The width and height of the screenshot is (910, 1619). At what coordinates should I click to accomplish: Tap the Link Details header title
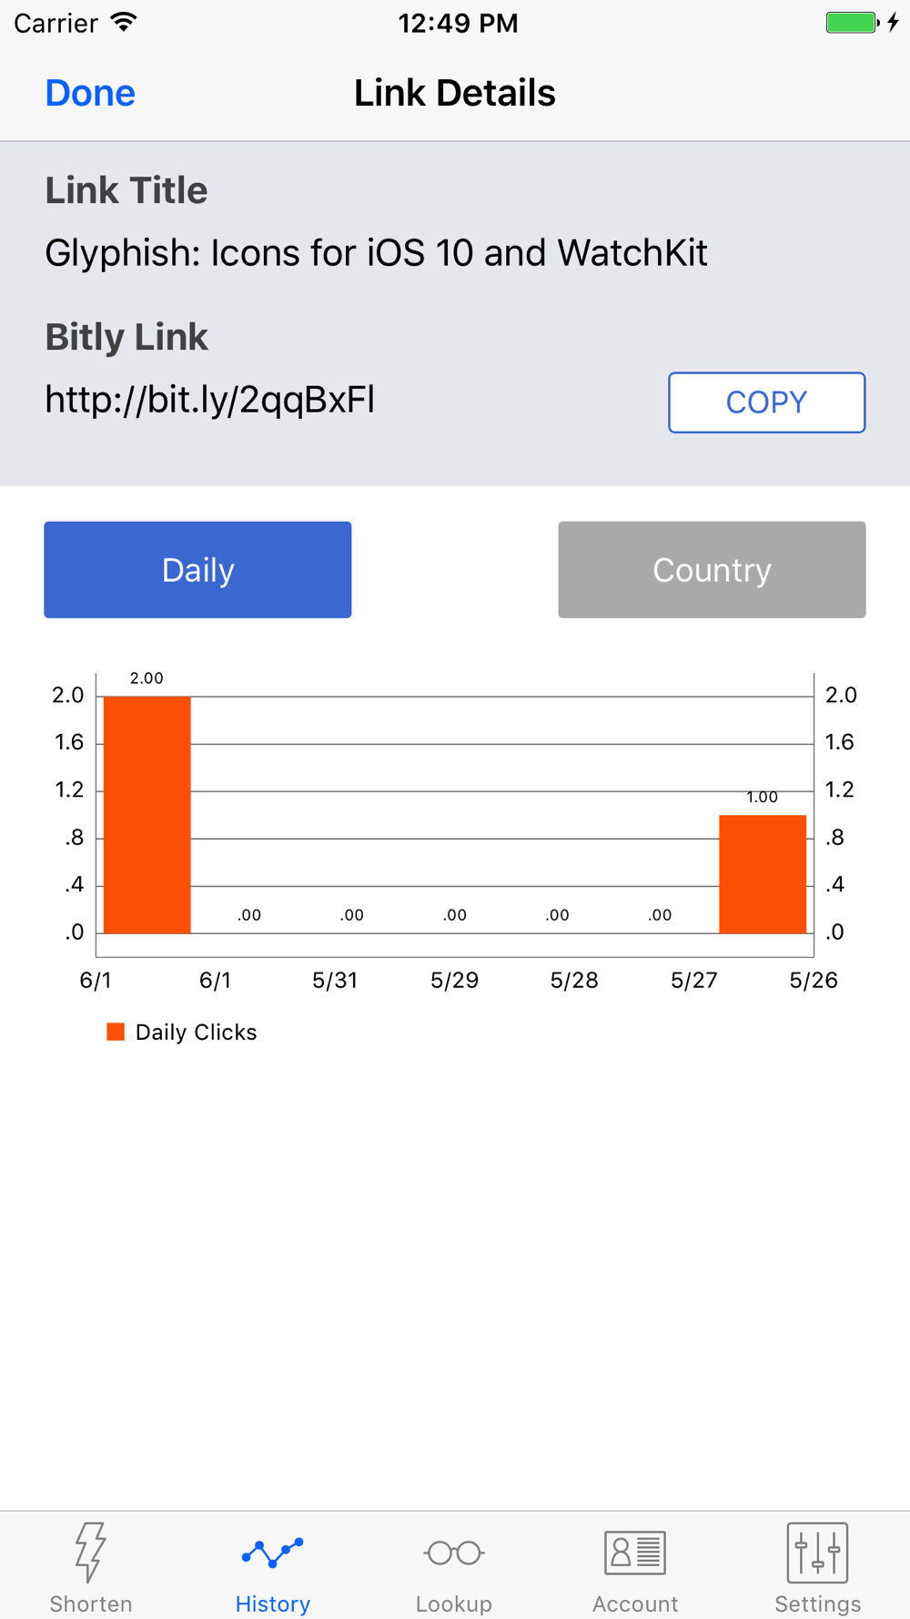pyautogui.click(x=455, y=93)
